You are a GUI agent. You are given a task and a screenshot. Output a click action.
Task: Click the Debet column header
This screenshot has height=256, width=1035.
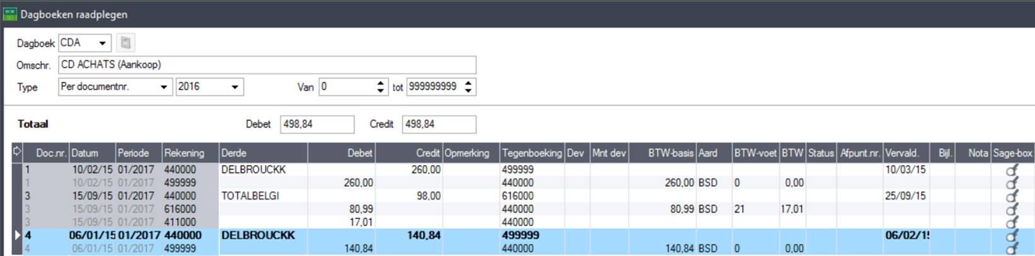click(x=341, y=153)
